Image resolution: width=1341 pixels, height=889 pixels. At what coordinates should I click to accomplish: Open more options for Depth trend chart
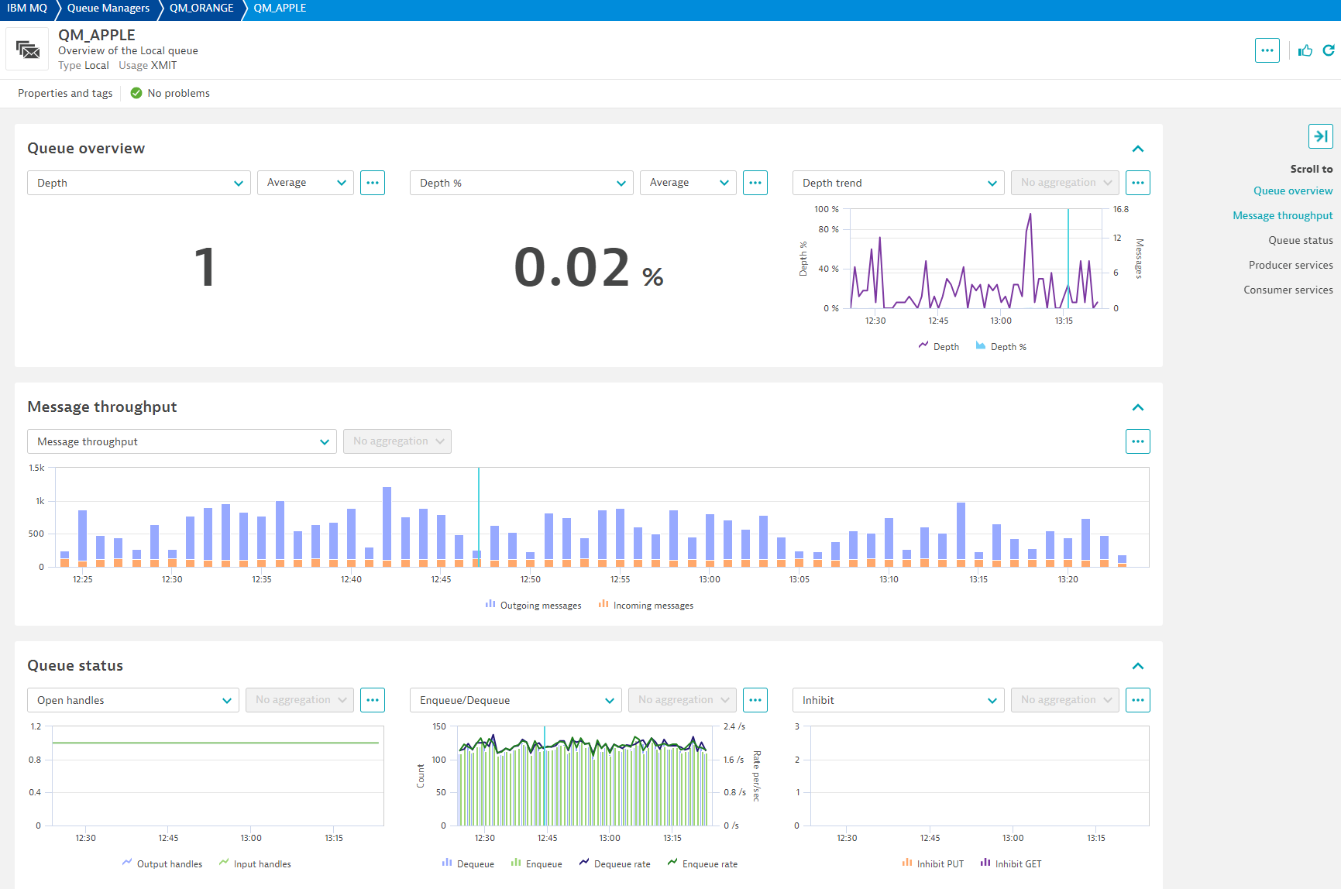1137,183
